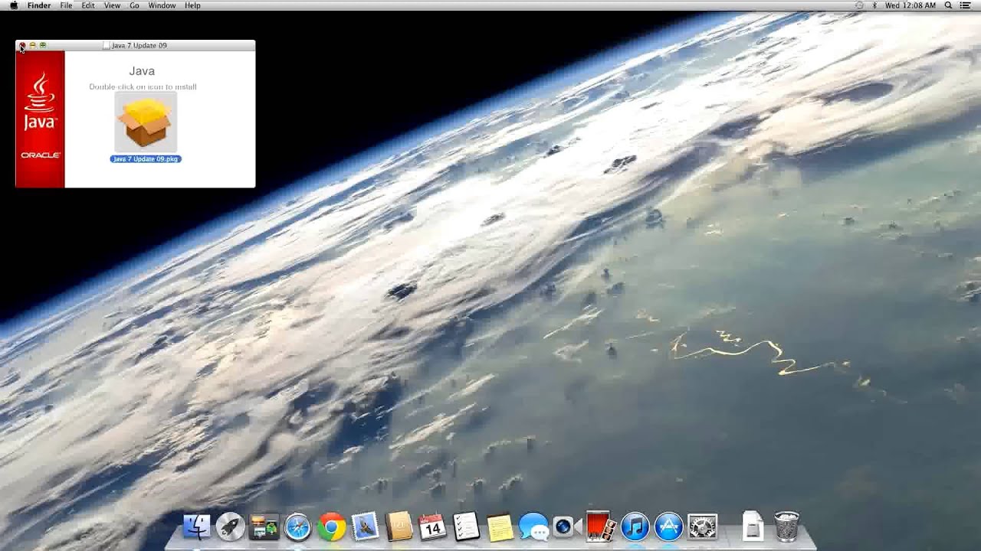The image size is (981, 551).
Task: Launch FaceTime camera icon in Dock
Action: pyautogui.click(x=567, y=527)
